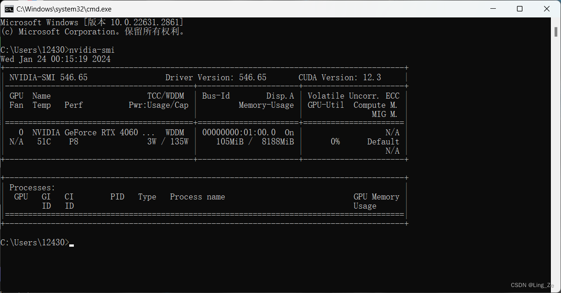Image resolution: width=561 pixels, height=293 pixels.
Task: Click the GPU Memory column header
Action: coord(377,197)
